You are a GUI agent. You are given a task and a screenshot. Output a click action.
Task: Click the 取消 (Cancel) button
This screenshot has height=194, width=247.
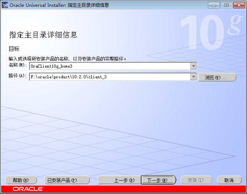tap(229, 180)
